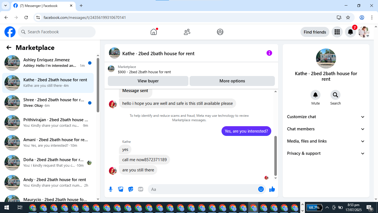Click the "hello i hope you are well" message
The width and height of the screenshot is (378, 213).
click(178, 103)
